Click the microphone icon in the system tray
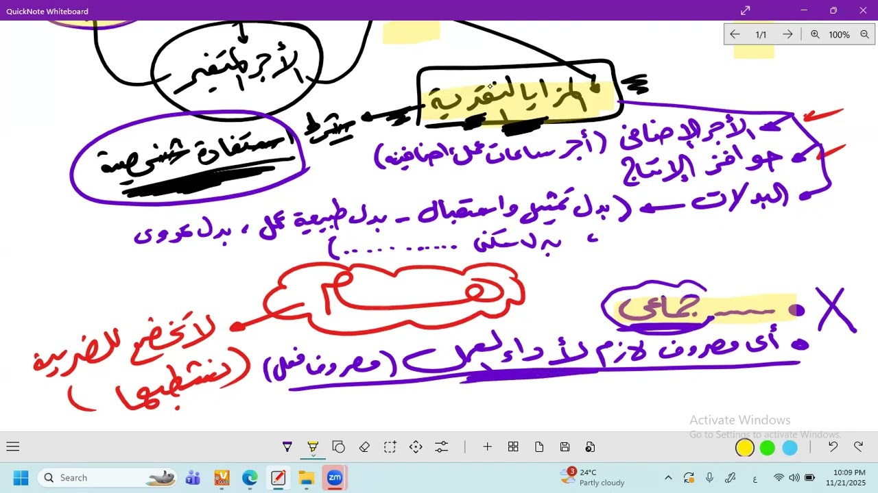Image resolution: width=878 pixels, height=493 pixels. click(709, 477)
